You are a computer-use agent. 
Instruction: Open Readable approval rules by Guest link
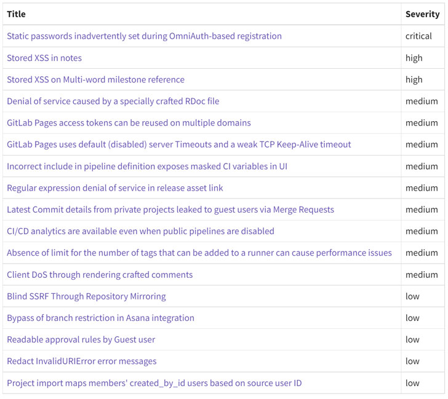81,339
